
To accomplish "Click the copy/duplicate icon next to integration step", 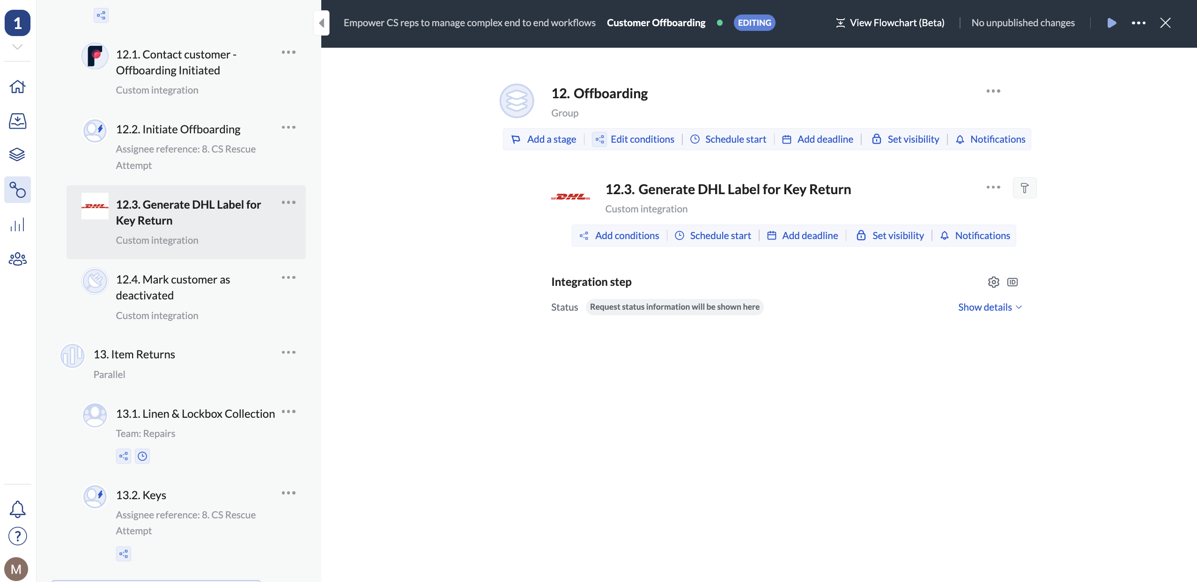I will point(1012,282).
